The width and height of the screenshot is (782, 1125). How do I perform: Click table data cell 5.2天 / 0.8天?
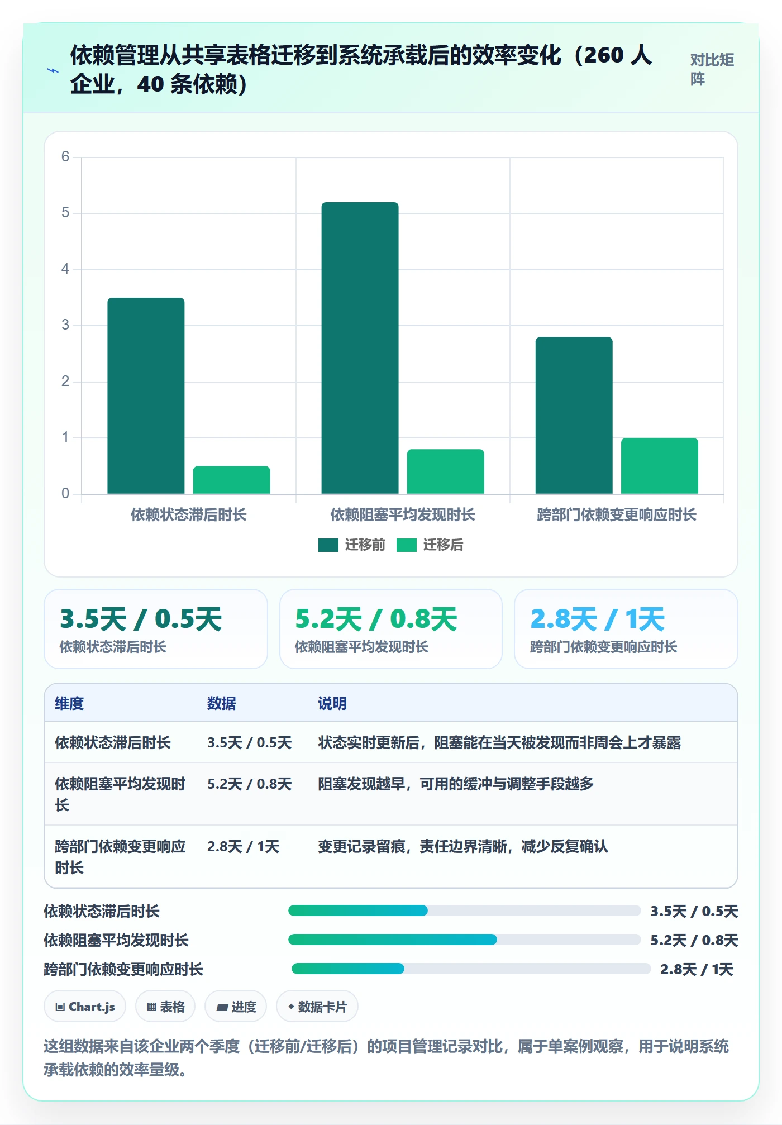[x=250, y=784]
